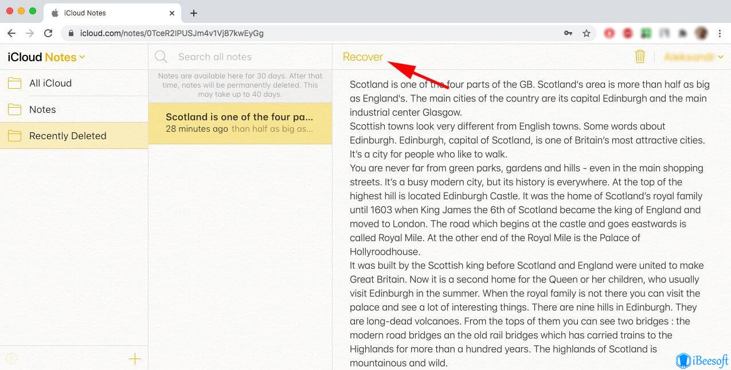Viewport: 731px width, 370px height.
Task: Click the Recover button
Action: pos(362,57)
